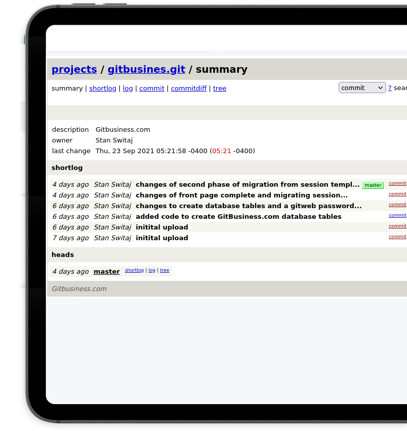Open commit 'added code to create GitBusiness.com'

[x=238, y=217]
